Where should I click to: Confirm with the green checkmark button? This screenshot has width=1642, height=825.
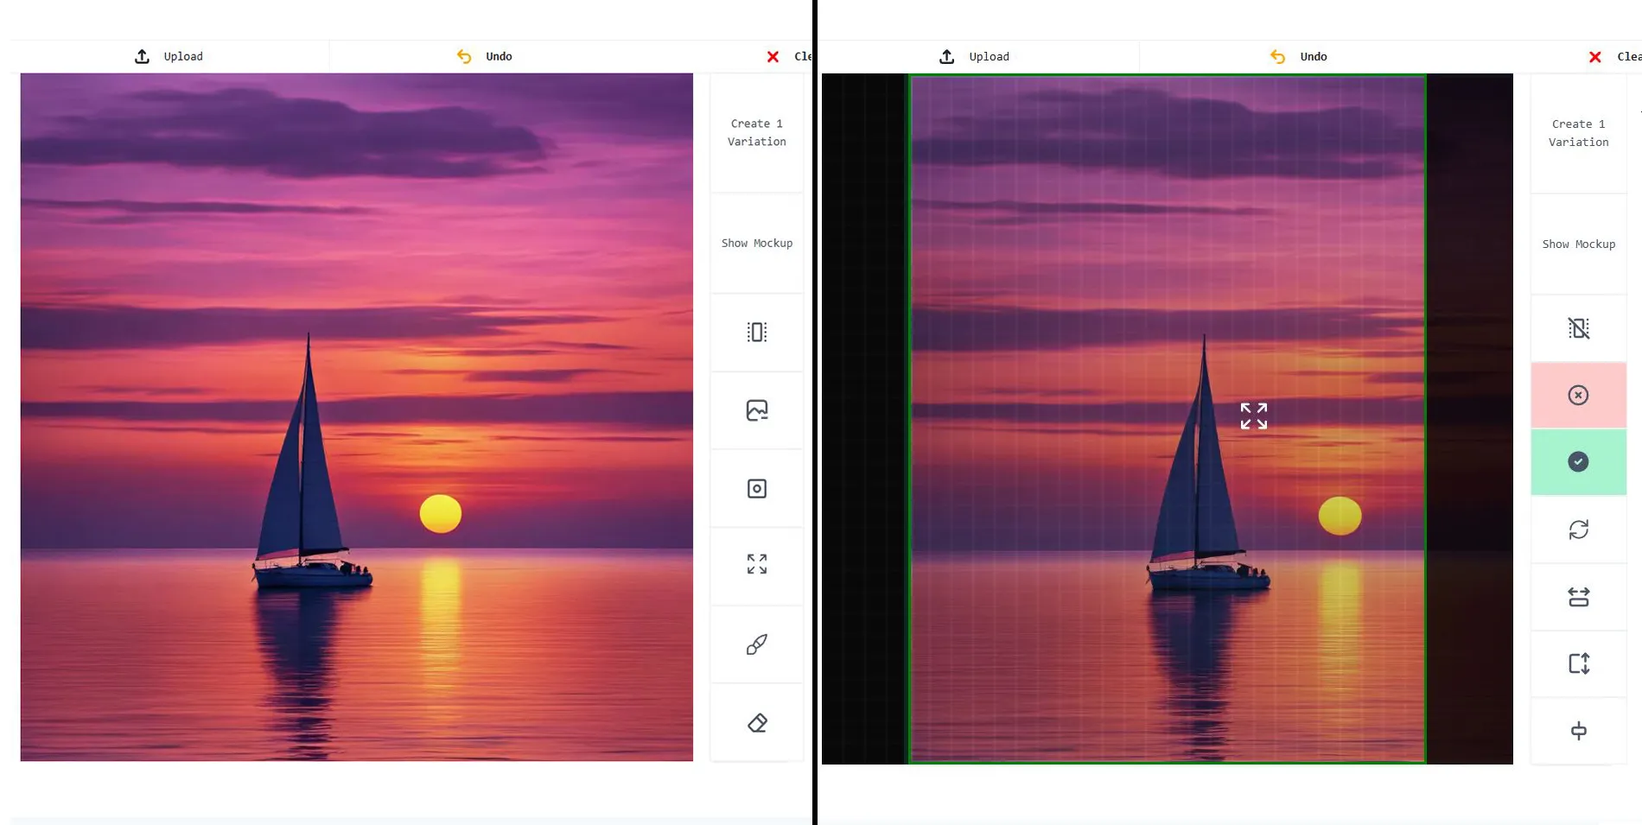(x=1578, y=462)
